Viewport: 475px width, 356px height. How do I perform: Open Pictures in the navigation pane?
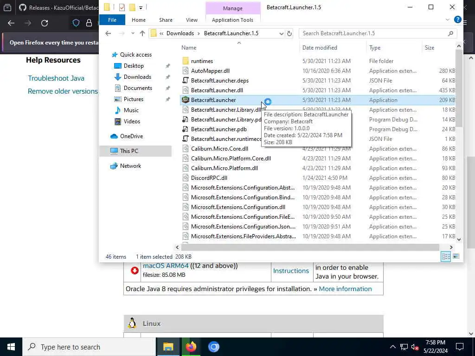tap(133, 99)
